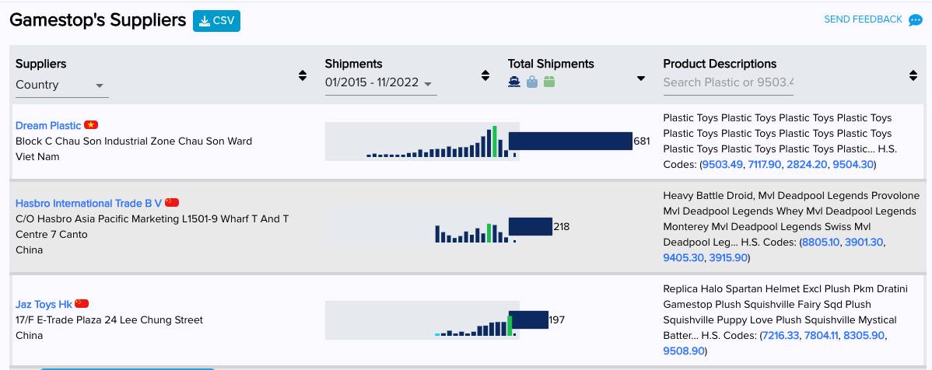
Task: Expand the Total Shipments sort caret
Action: (641, 78)
